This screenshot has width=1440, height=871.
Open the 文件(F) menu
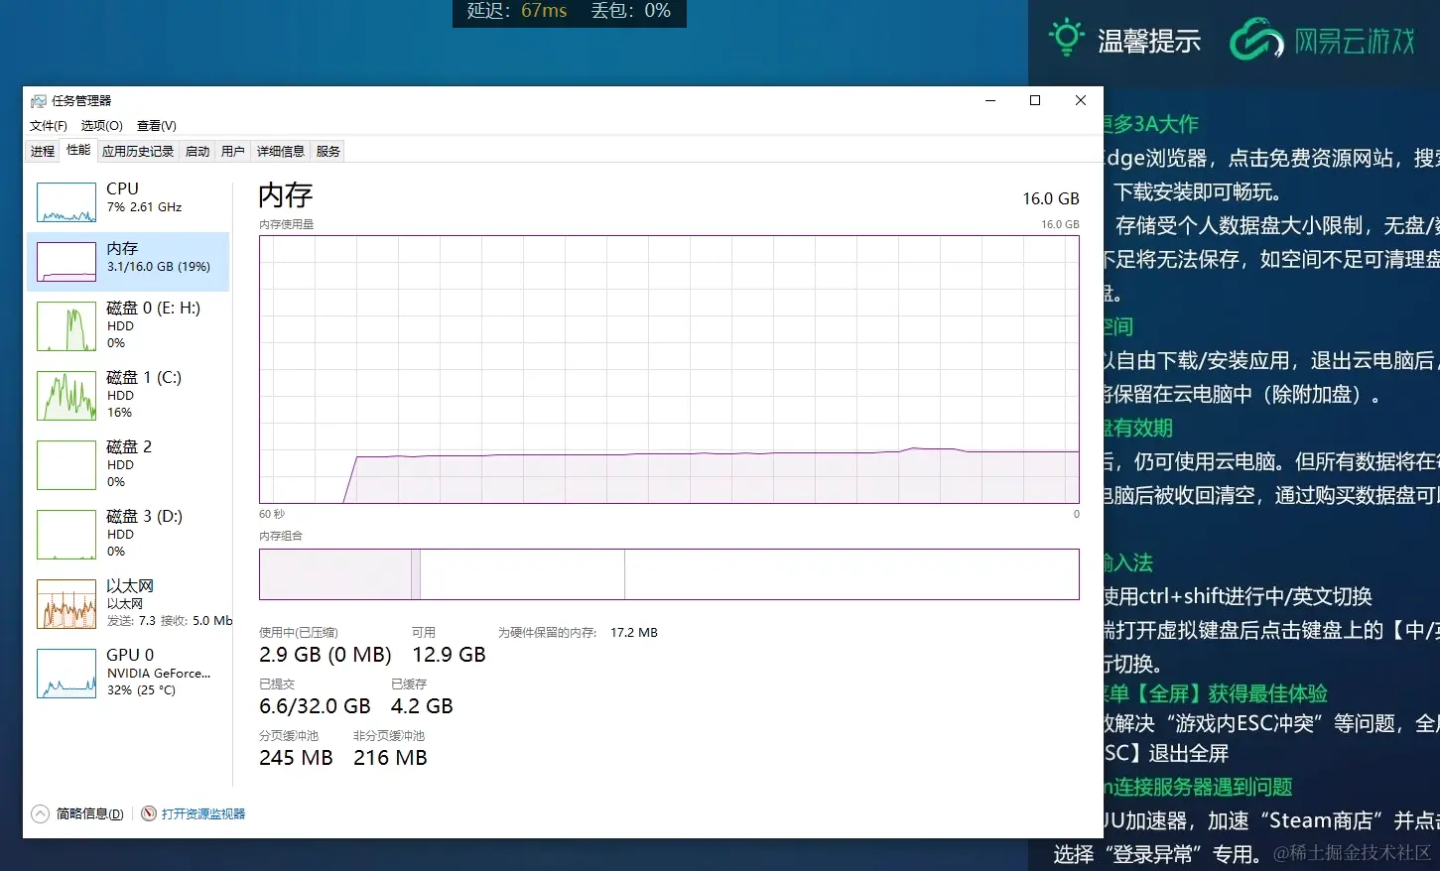coord(48,126)
